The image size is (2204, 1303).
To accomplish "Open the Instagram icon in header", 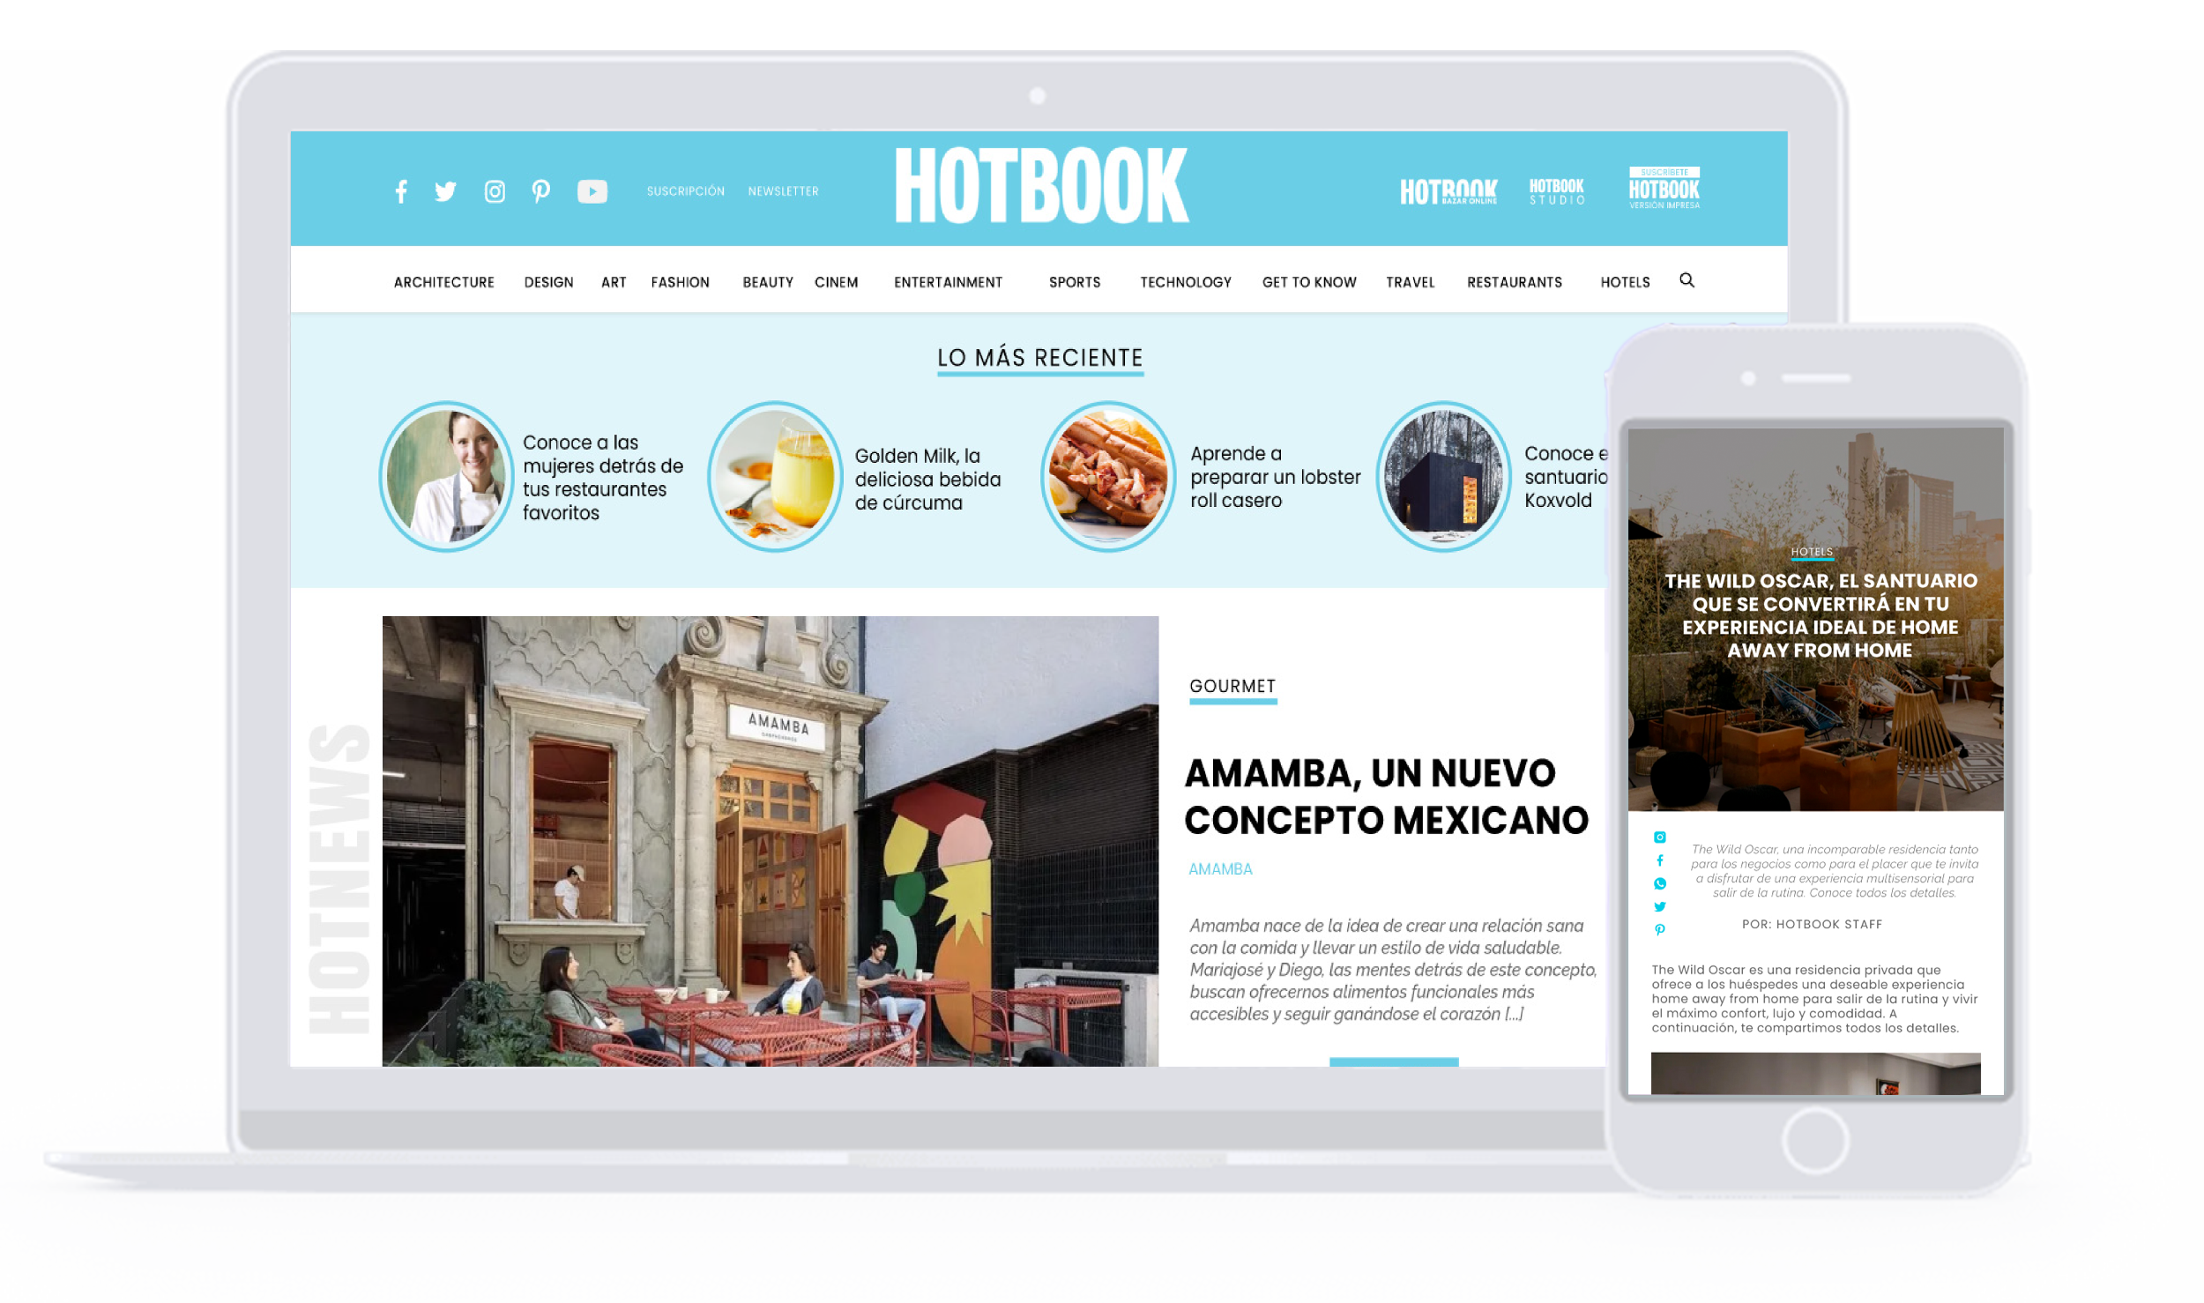I will [x=495, y=191].
